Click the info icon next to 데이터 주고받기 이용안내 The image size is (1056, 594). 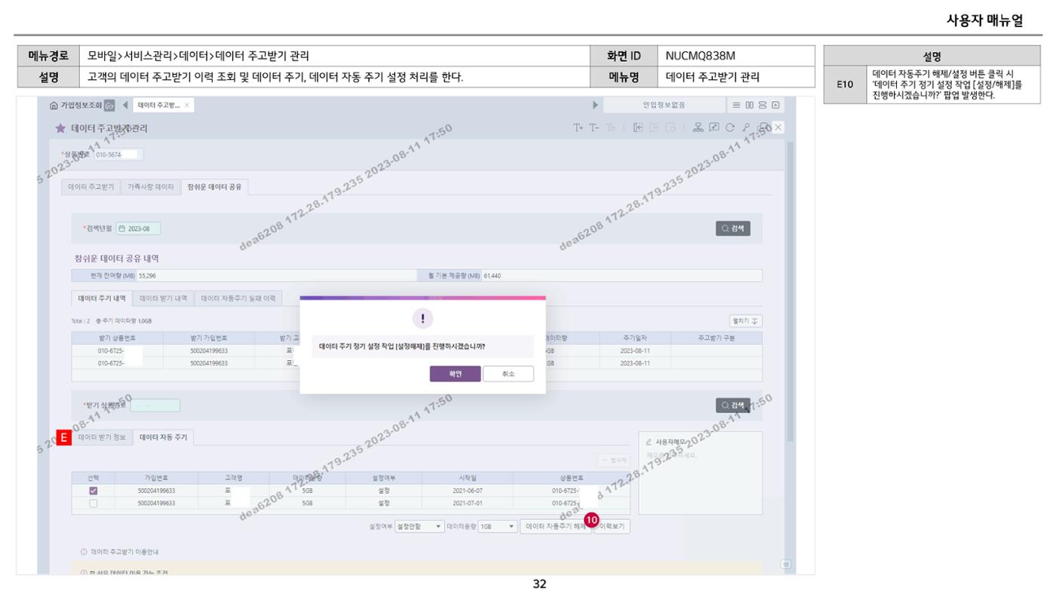point(84,552)
